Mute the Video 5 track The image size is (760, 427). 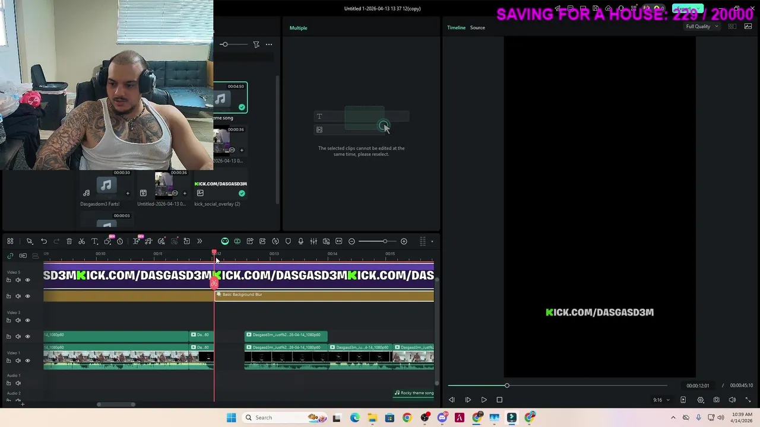(18, 280)
